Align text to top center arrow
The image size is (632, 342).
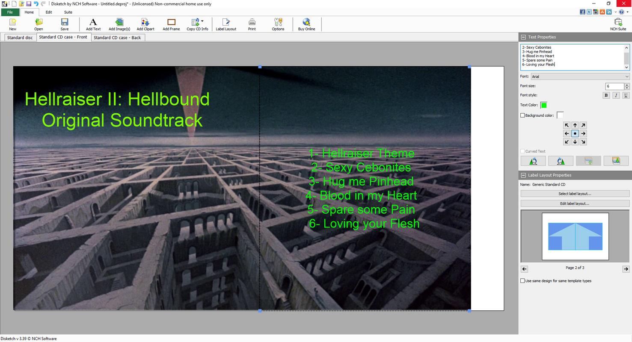coord(575,125)
